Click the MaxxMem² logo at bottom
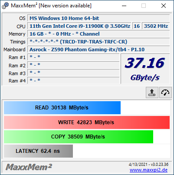This screenshot has width=174, height=175. point(29,167)
